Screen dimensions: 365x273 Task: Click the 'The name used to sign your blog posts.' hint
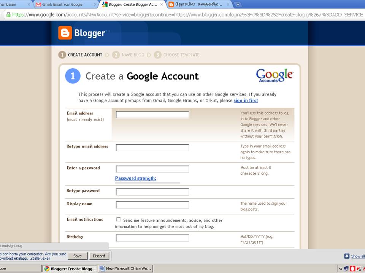pyautogui.click(x=263, y=206)
